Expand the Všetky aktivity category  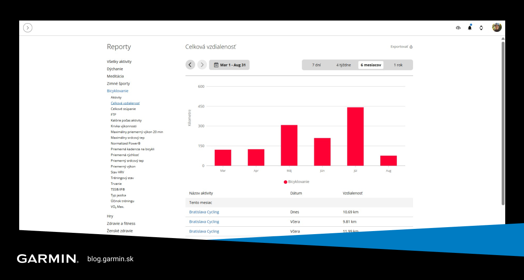(x=119, y=62)
